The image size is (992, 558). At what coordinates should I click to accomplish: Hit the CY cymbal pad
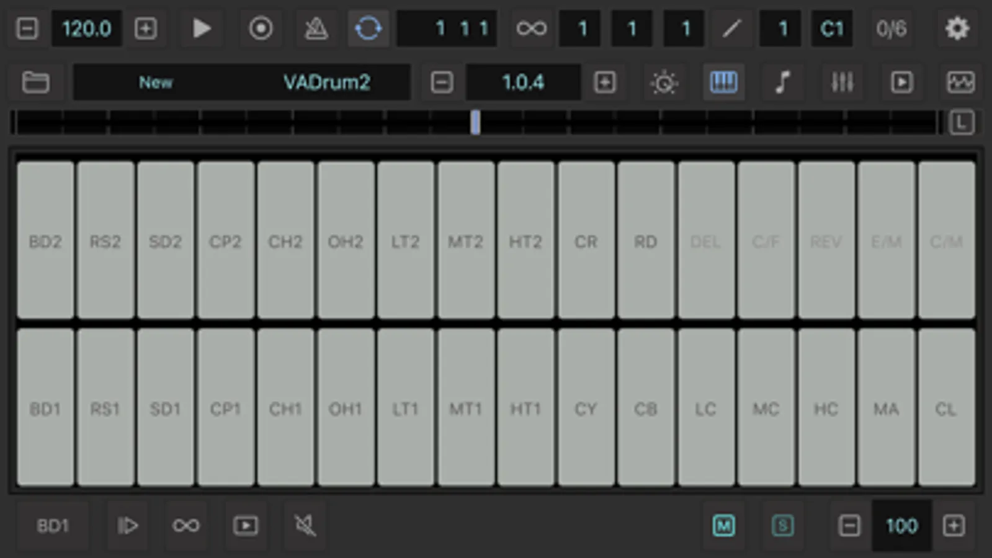(586, 407)
